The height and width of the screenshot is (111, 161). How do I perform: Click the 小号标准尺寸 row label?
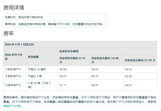pyautogui.click(x=15, y=69)
